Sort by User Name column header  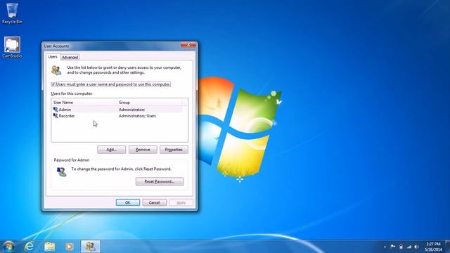84,103
